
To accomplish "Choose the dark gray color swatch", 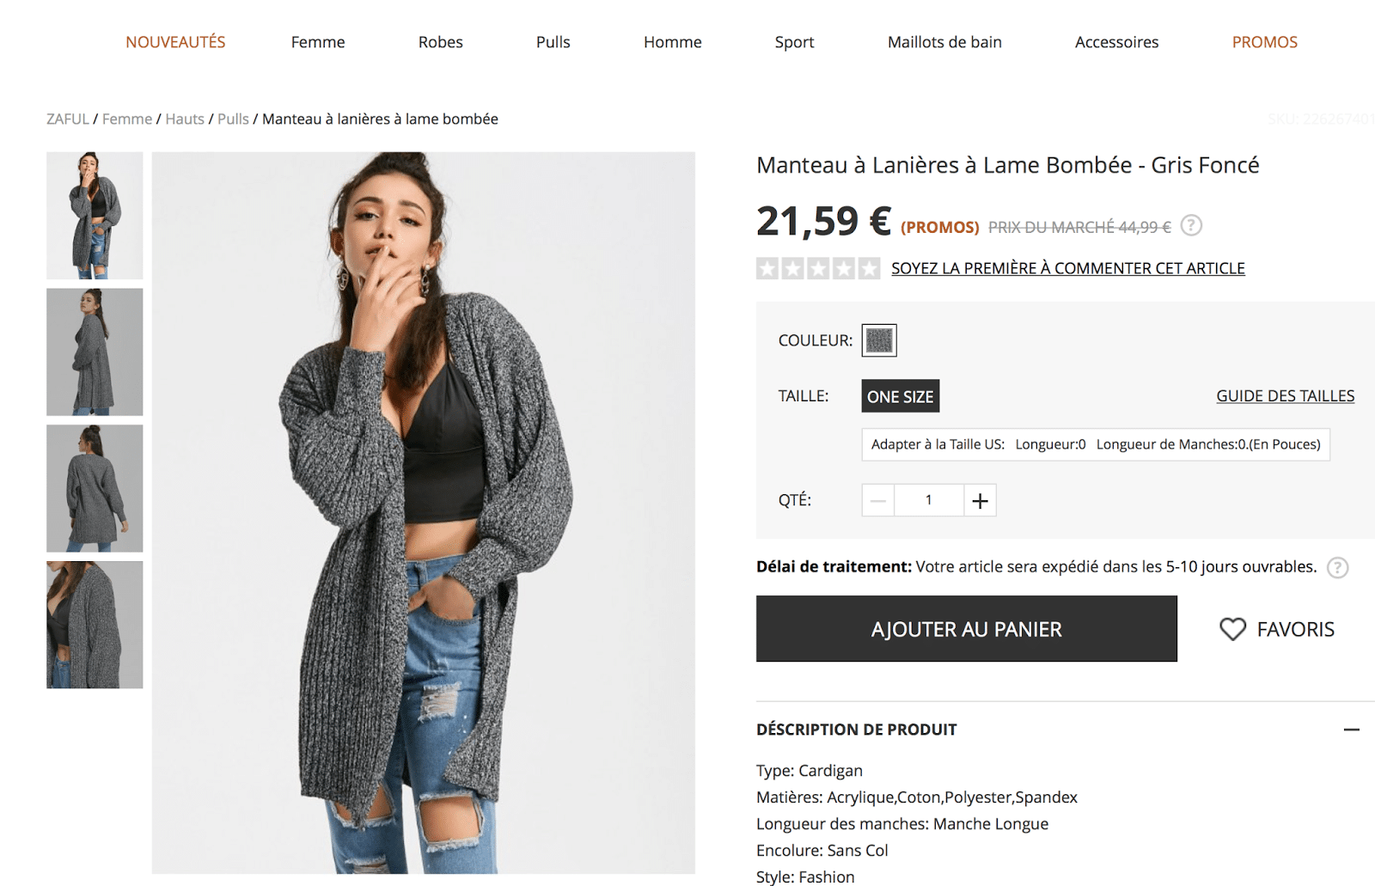I will 879,340.
